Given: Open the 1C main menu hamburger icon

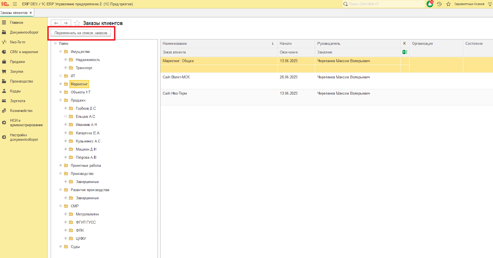Looking at the screenshot, I should [x=15, y=4].
